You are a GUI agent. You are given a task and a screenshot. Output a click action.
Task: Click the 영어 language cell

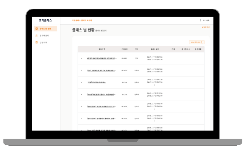tap(137, 58)
